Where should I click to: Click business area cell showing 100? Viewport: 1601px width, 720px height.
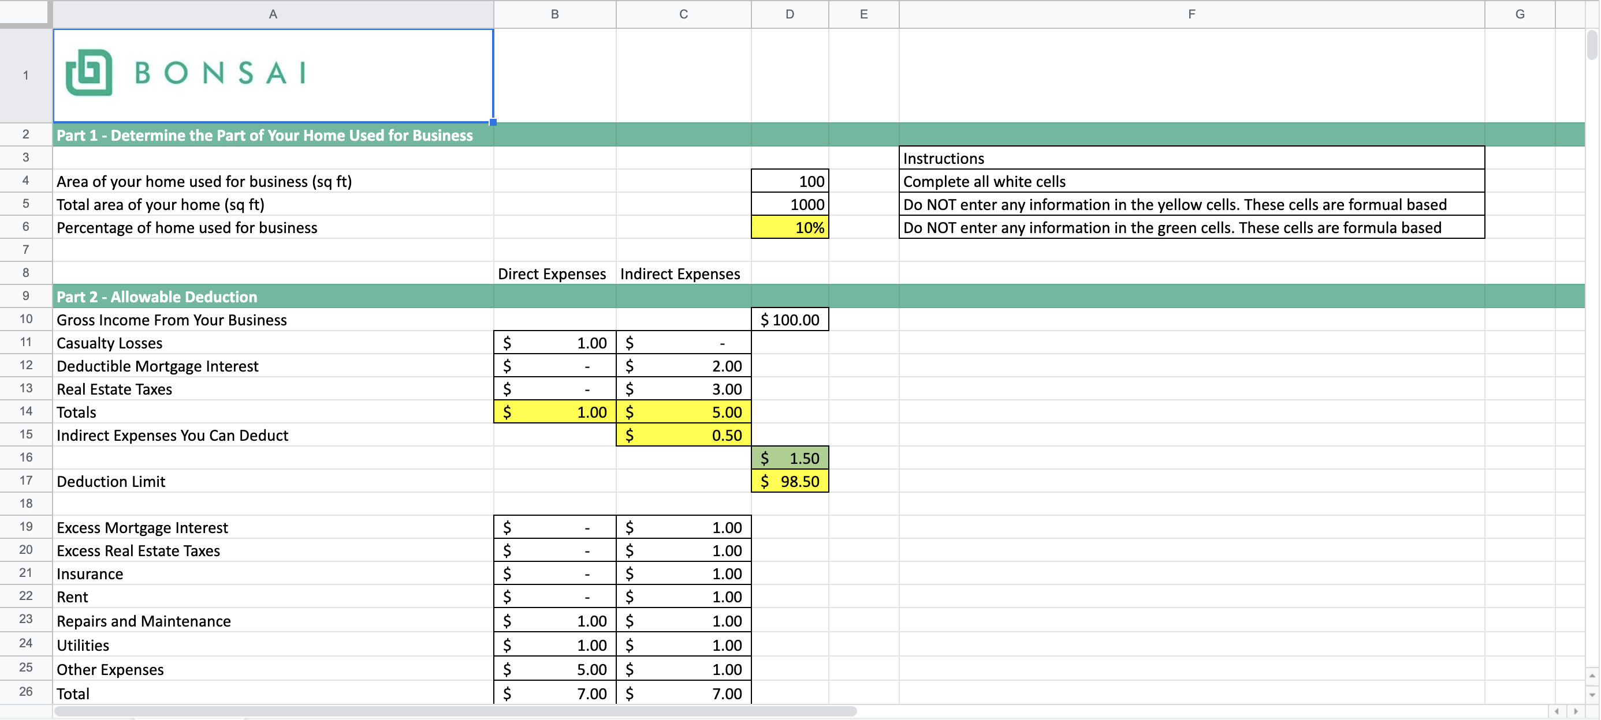coord(790,181)
